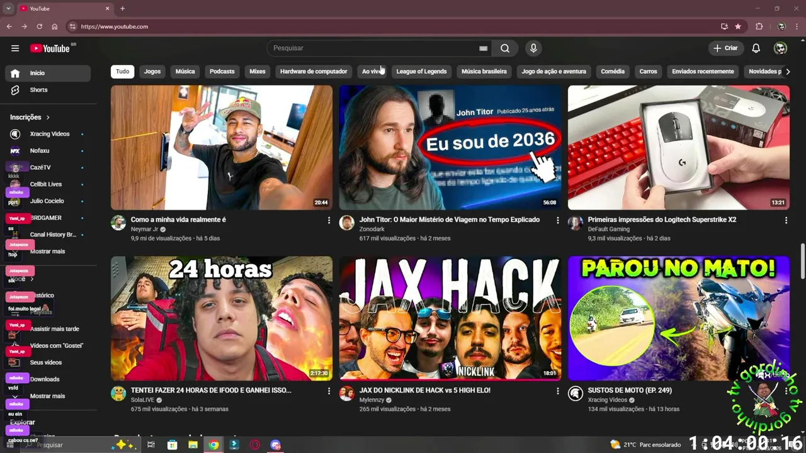This screenshot has height=453, width=806.
Task: Open options menu for John Titor video
Action: [557, 220]
